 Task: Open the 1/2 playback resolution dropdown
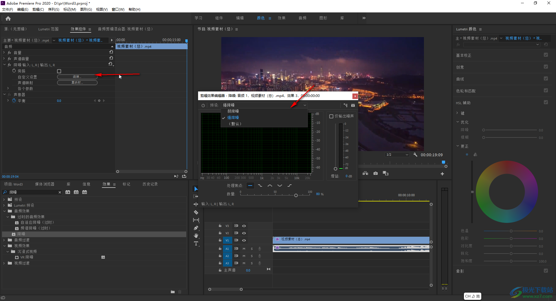(397, 155)
